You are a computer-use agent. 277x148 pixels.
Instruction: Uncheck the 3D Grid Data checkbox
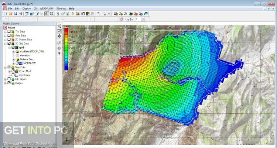point(9,44)
